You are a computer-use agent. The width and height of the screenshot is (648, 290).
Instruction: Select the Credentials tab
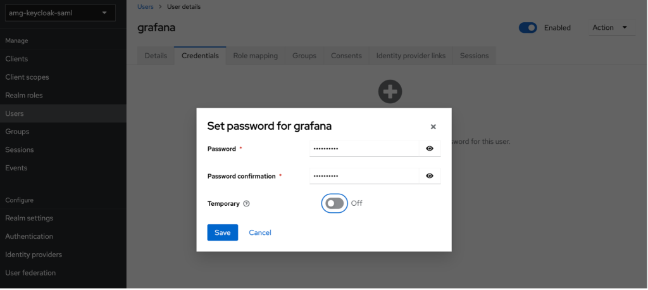(x=200, y=56)
